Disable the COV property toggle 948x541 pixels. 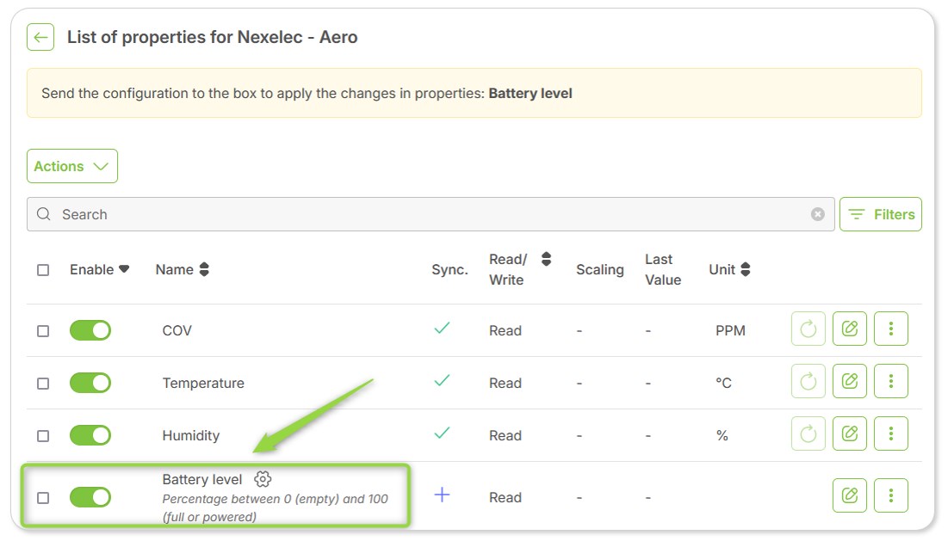(x=90, y=330)
